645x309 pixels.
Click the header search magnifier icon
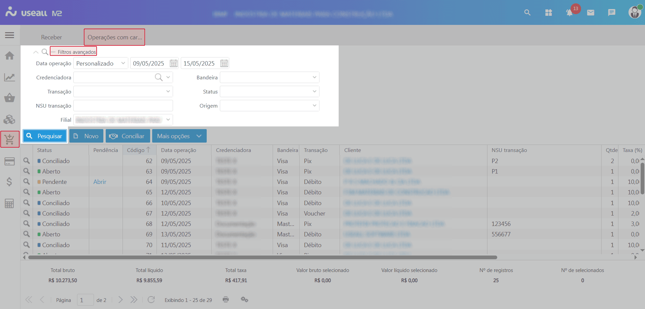(x=527, y=13)
